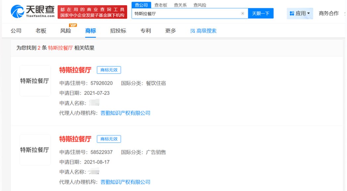Viewport: 347px width, 191px height.
Task: Switch to the 商标 category tab
Action: tap(90, 31)
